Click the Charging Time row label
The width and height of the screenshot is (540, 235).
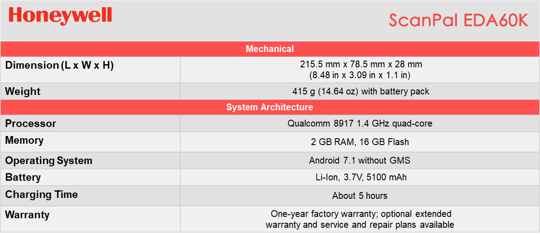pyautogui.click(x=41, y=195)
